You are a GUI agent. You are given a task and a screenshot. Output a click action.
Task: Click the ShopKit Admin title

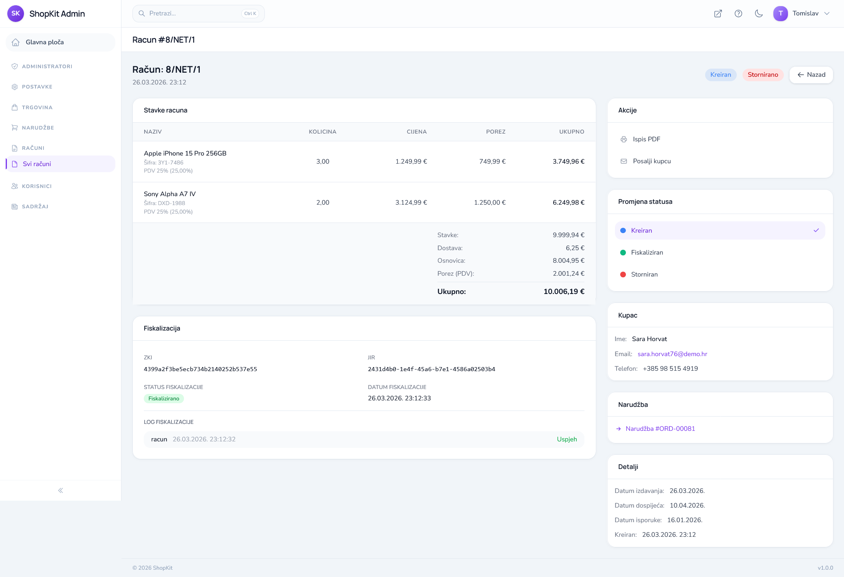pos(57,14)
